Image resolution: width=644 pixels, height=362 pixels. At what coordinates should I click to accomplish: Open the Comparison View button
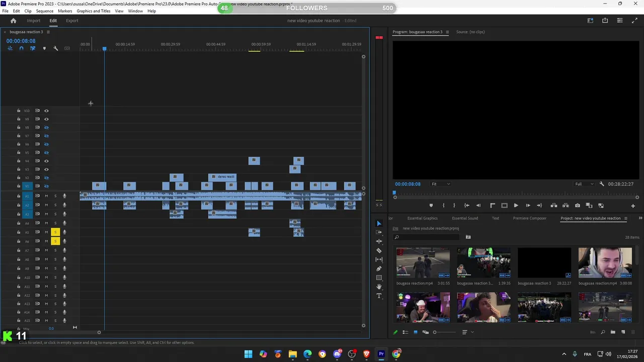[x=589, y=206]
